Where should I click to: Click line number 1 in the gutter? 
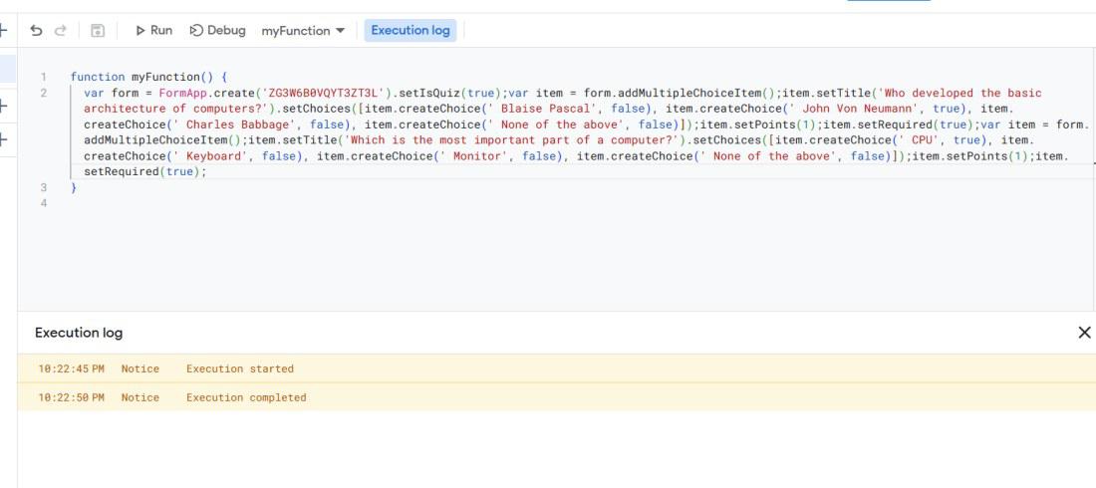point(44,77)
